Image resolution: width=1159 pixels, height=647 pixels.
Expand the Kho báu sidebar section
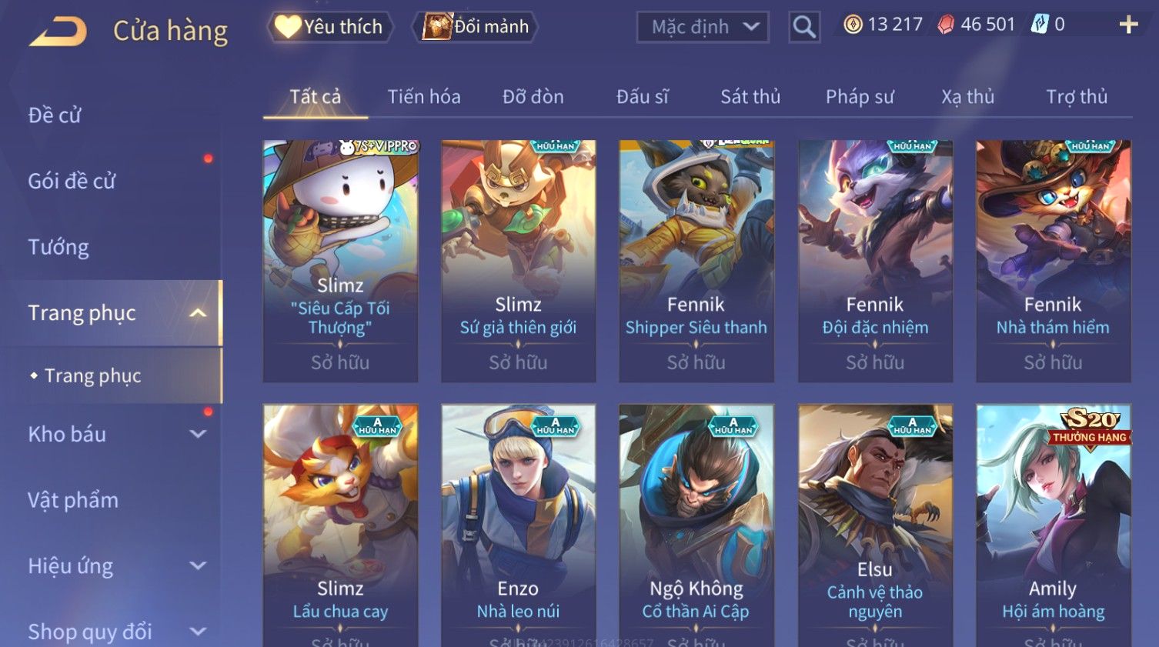point(198,434)
